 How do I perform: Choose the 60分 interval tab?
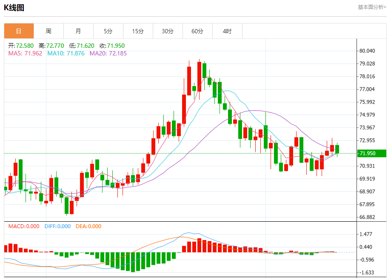tap(197, 31)
